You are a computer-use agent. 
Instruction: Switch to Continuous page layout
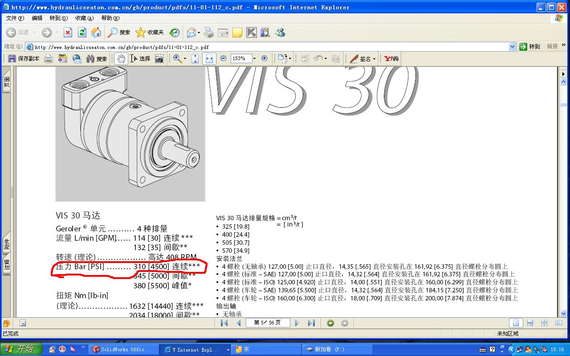tap(530, 323)
